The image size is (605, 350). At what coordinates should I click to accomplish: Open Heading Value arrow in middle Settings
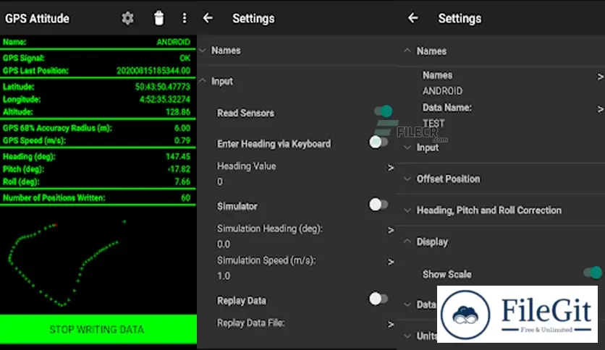[x=391, y=168]
